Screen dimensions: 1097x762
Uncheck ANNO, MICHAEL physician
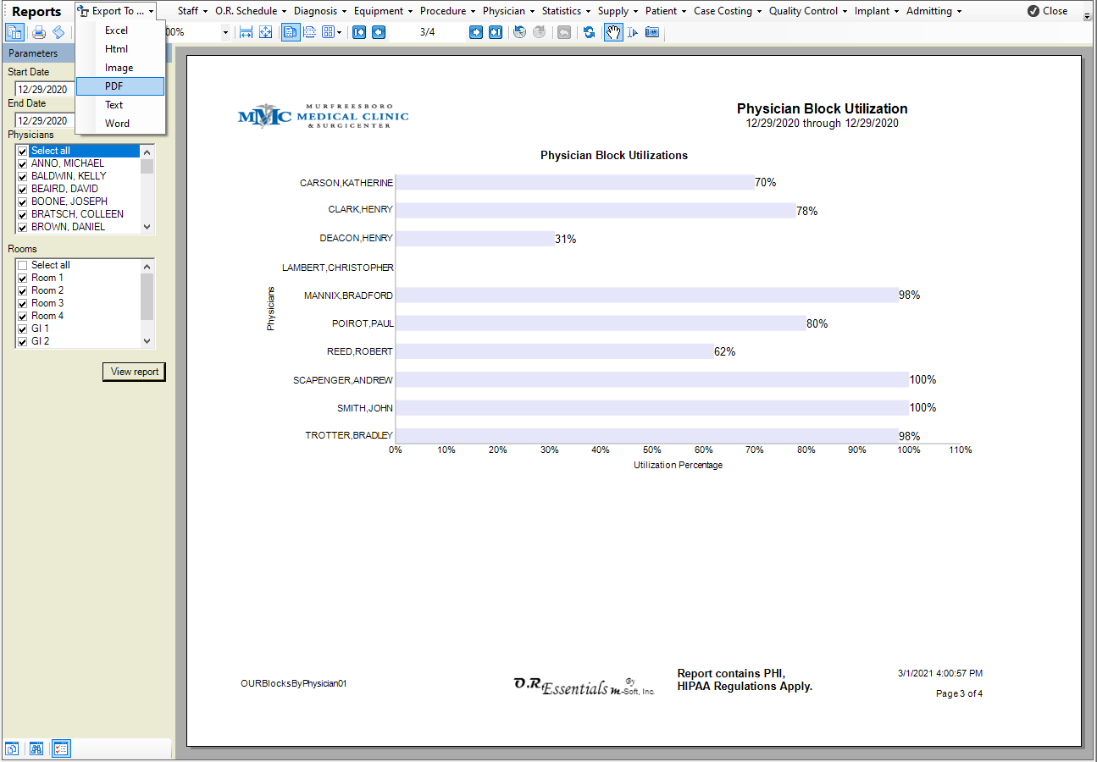(x=23, y=163)
